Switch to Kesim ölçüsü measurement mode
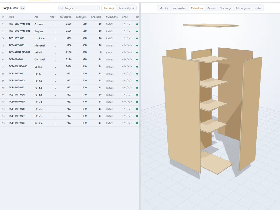280x210 pixels. (x=126, y=8)
